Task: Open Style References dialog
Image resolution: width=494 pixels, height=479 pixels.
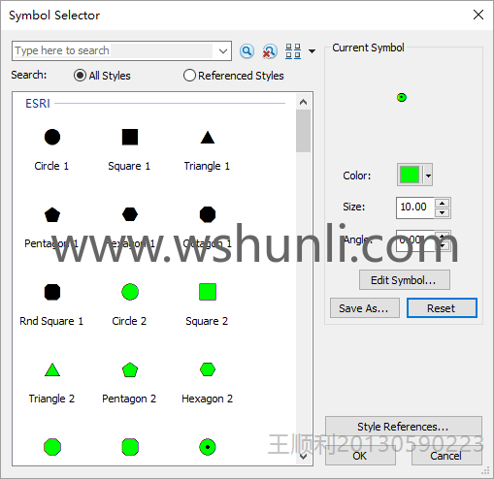Action: [x=404, y=427]
